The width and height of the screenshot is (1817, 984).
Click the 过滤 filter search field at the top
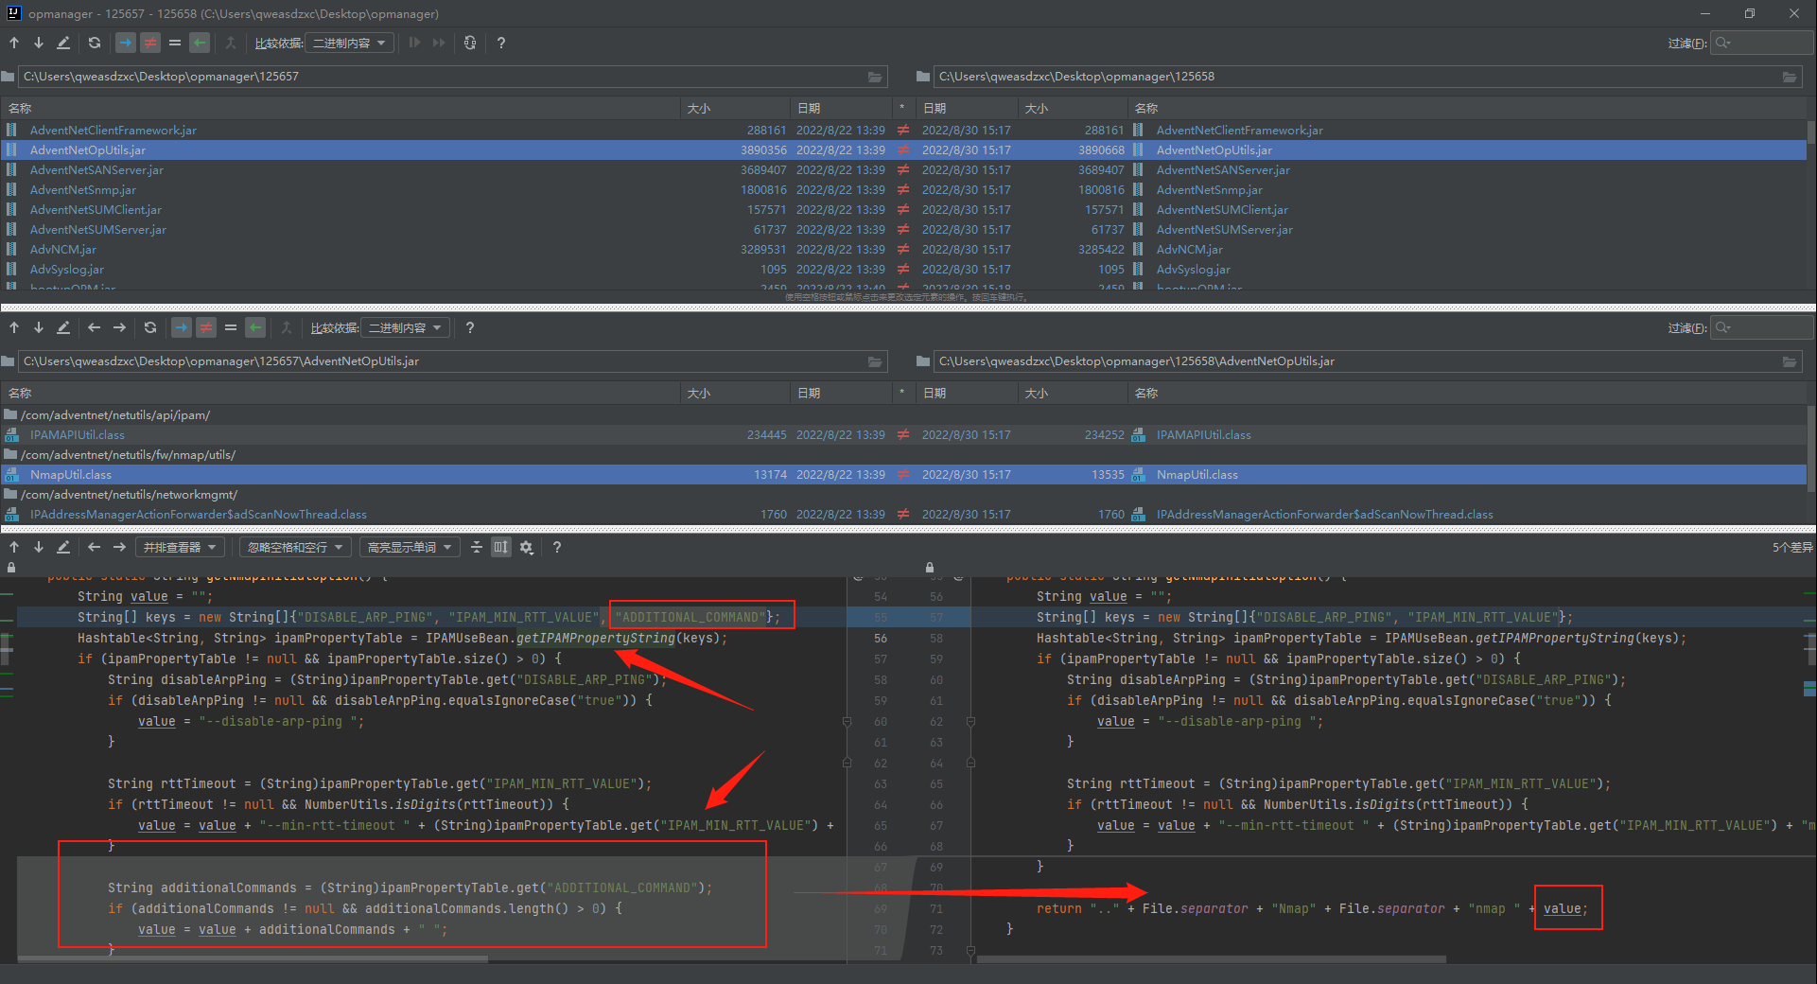click(1769, 43)
